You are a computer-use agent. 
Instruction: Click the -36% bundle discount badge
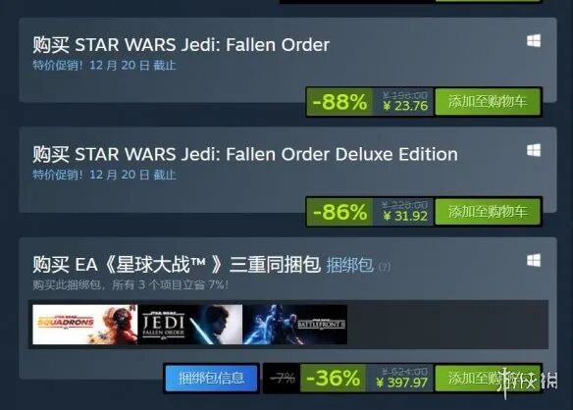pyautogui.click(x=333, y=378)
